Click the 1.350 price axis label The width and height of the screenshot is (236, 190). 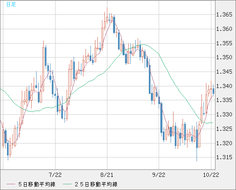(224, 57)
